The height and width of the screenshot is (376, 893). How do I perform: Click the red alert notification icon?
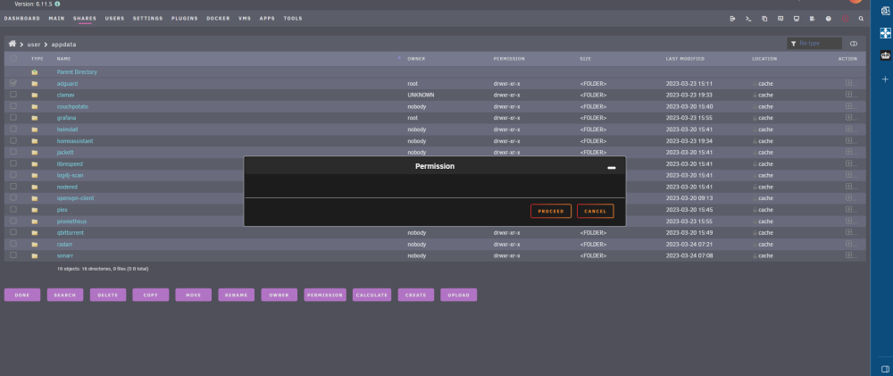[845, 19]
